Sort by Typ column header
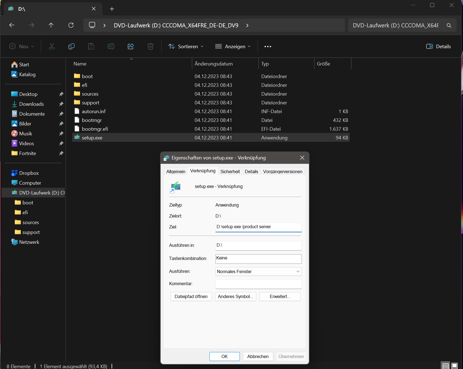 (286, 64)
